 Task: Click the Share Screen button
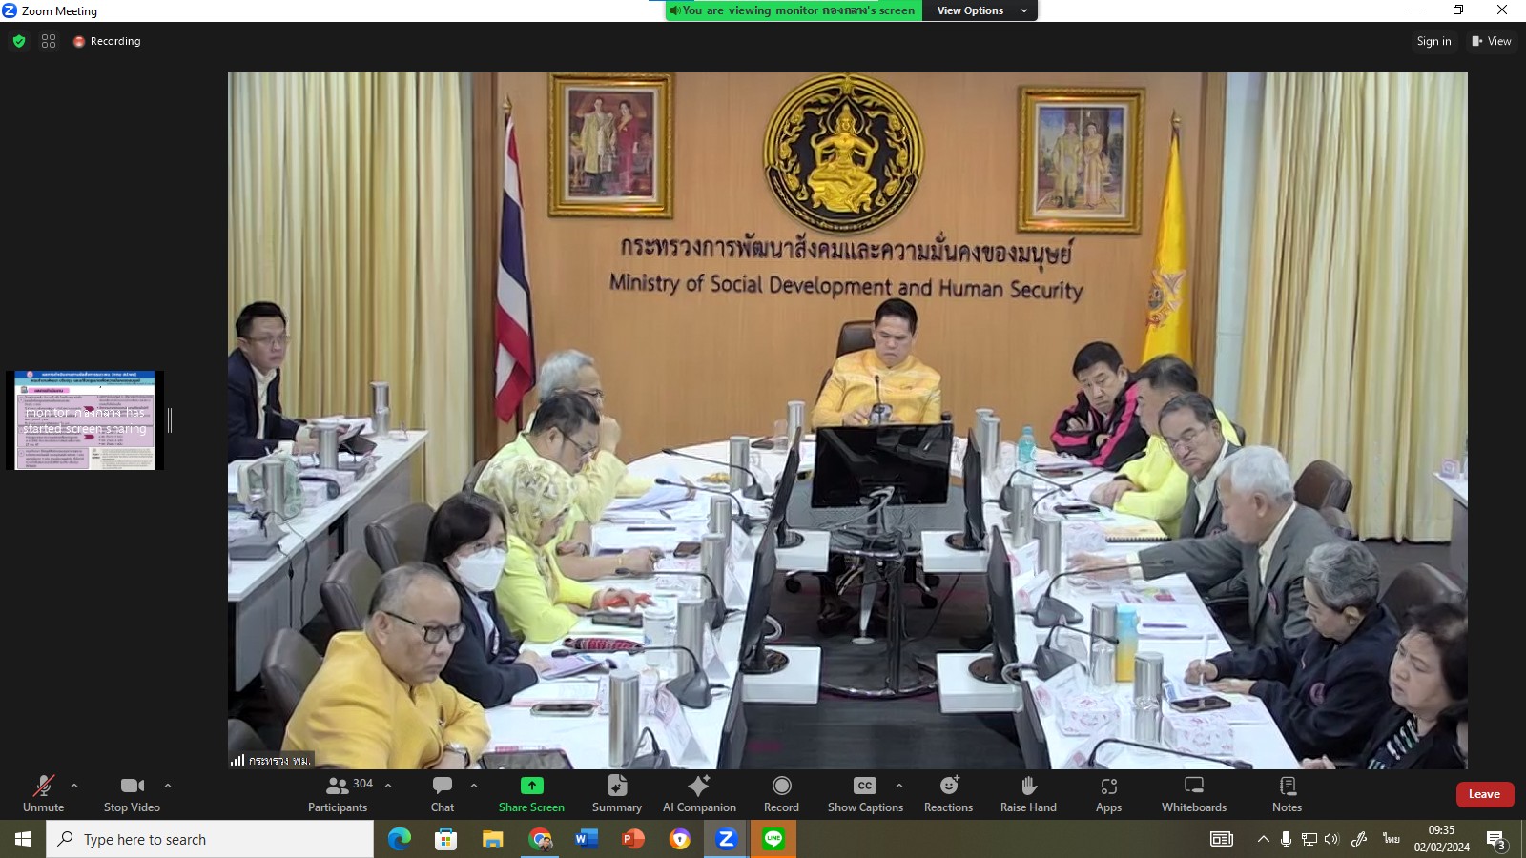(x=531, y=794)
